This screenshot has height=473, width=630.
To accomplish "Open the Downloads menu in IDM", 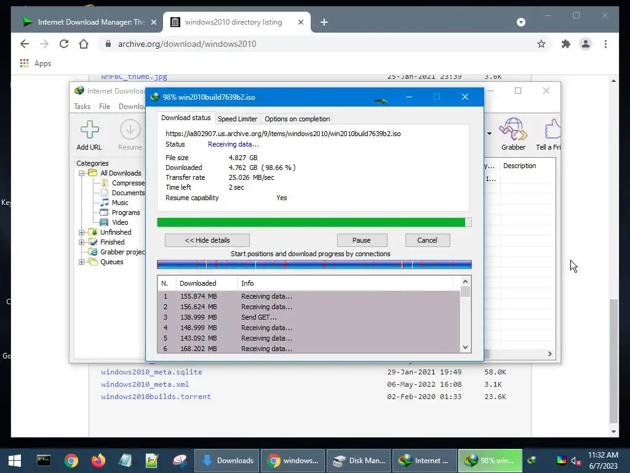I will [x=132, y=107].
